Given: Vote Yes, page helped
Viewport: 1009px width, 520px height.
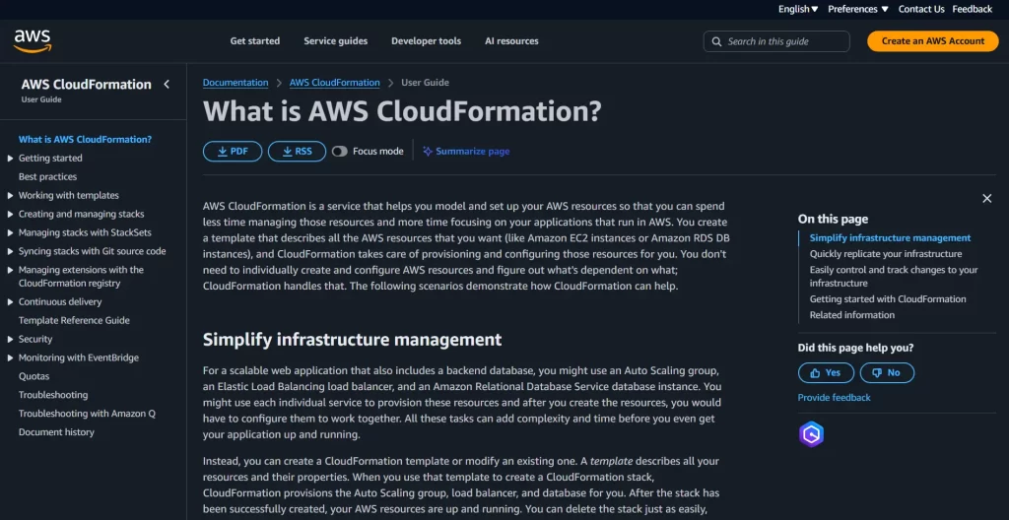Looking at the screenshot, I should (827, 372).
